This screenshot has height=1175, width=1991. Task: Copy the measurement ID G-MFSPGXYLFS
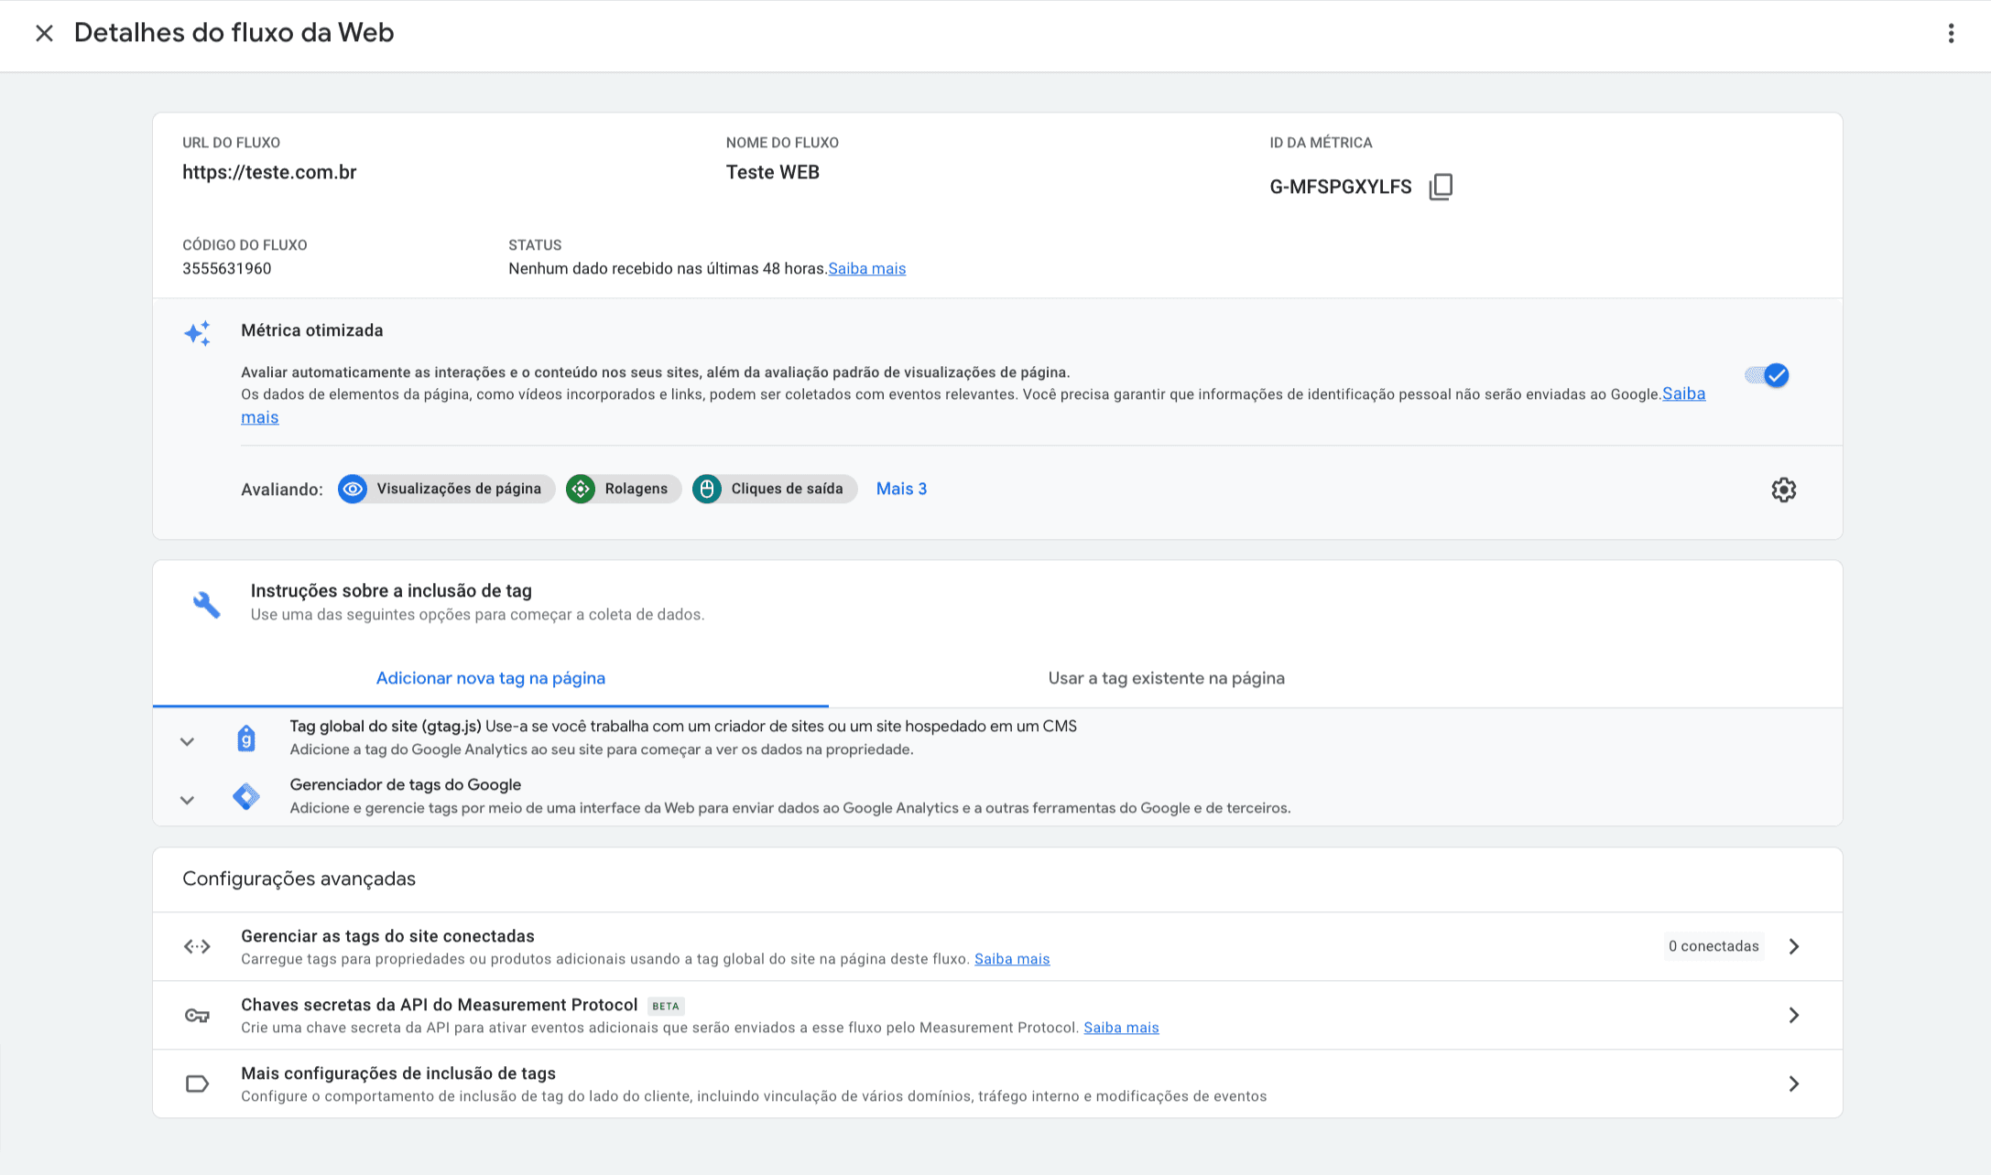coord(1442,186)
